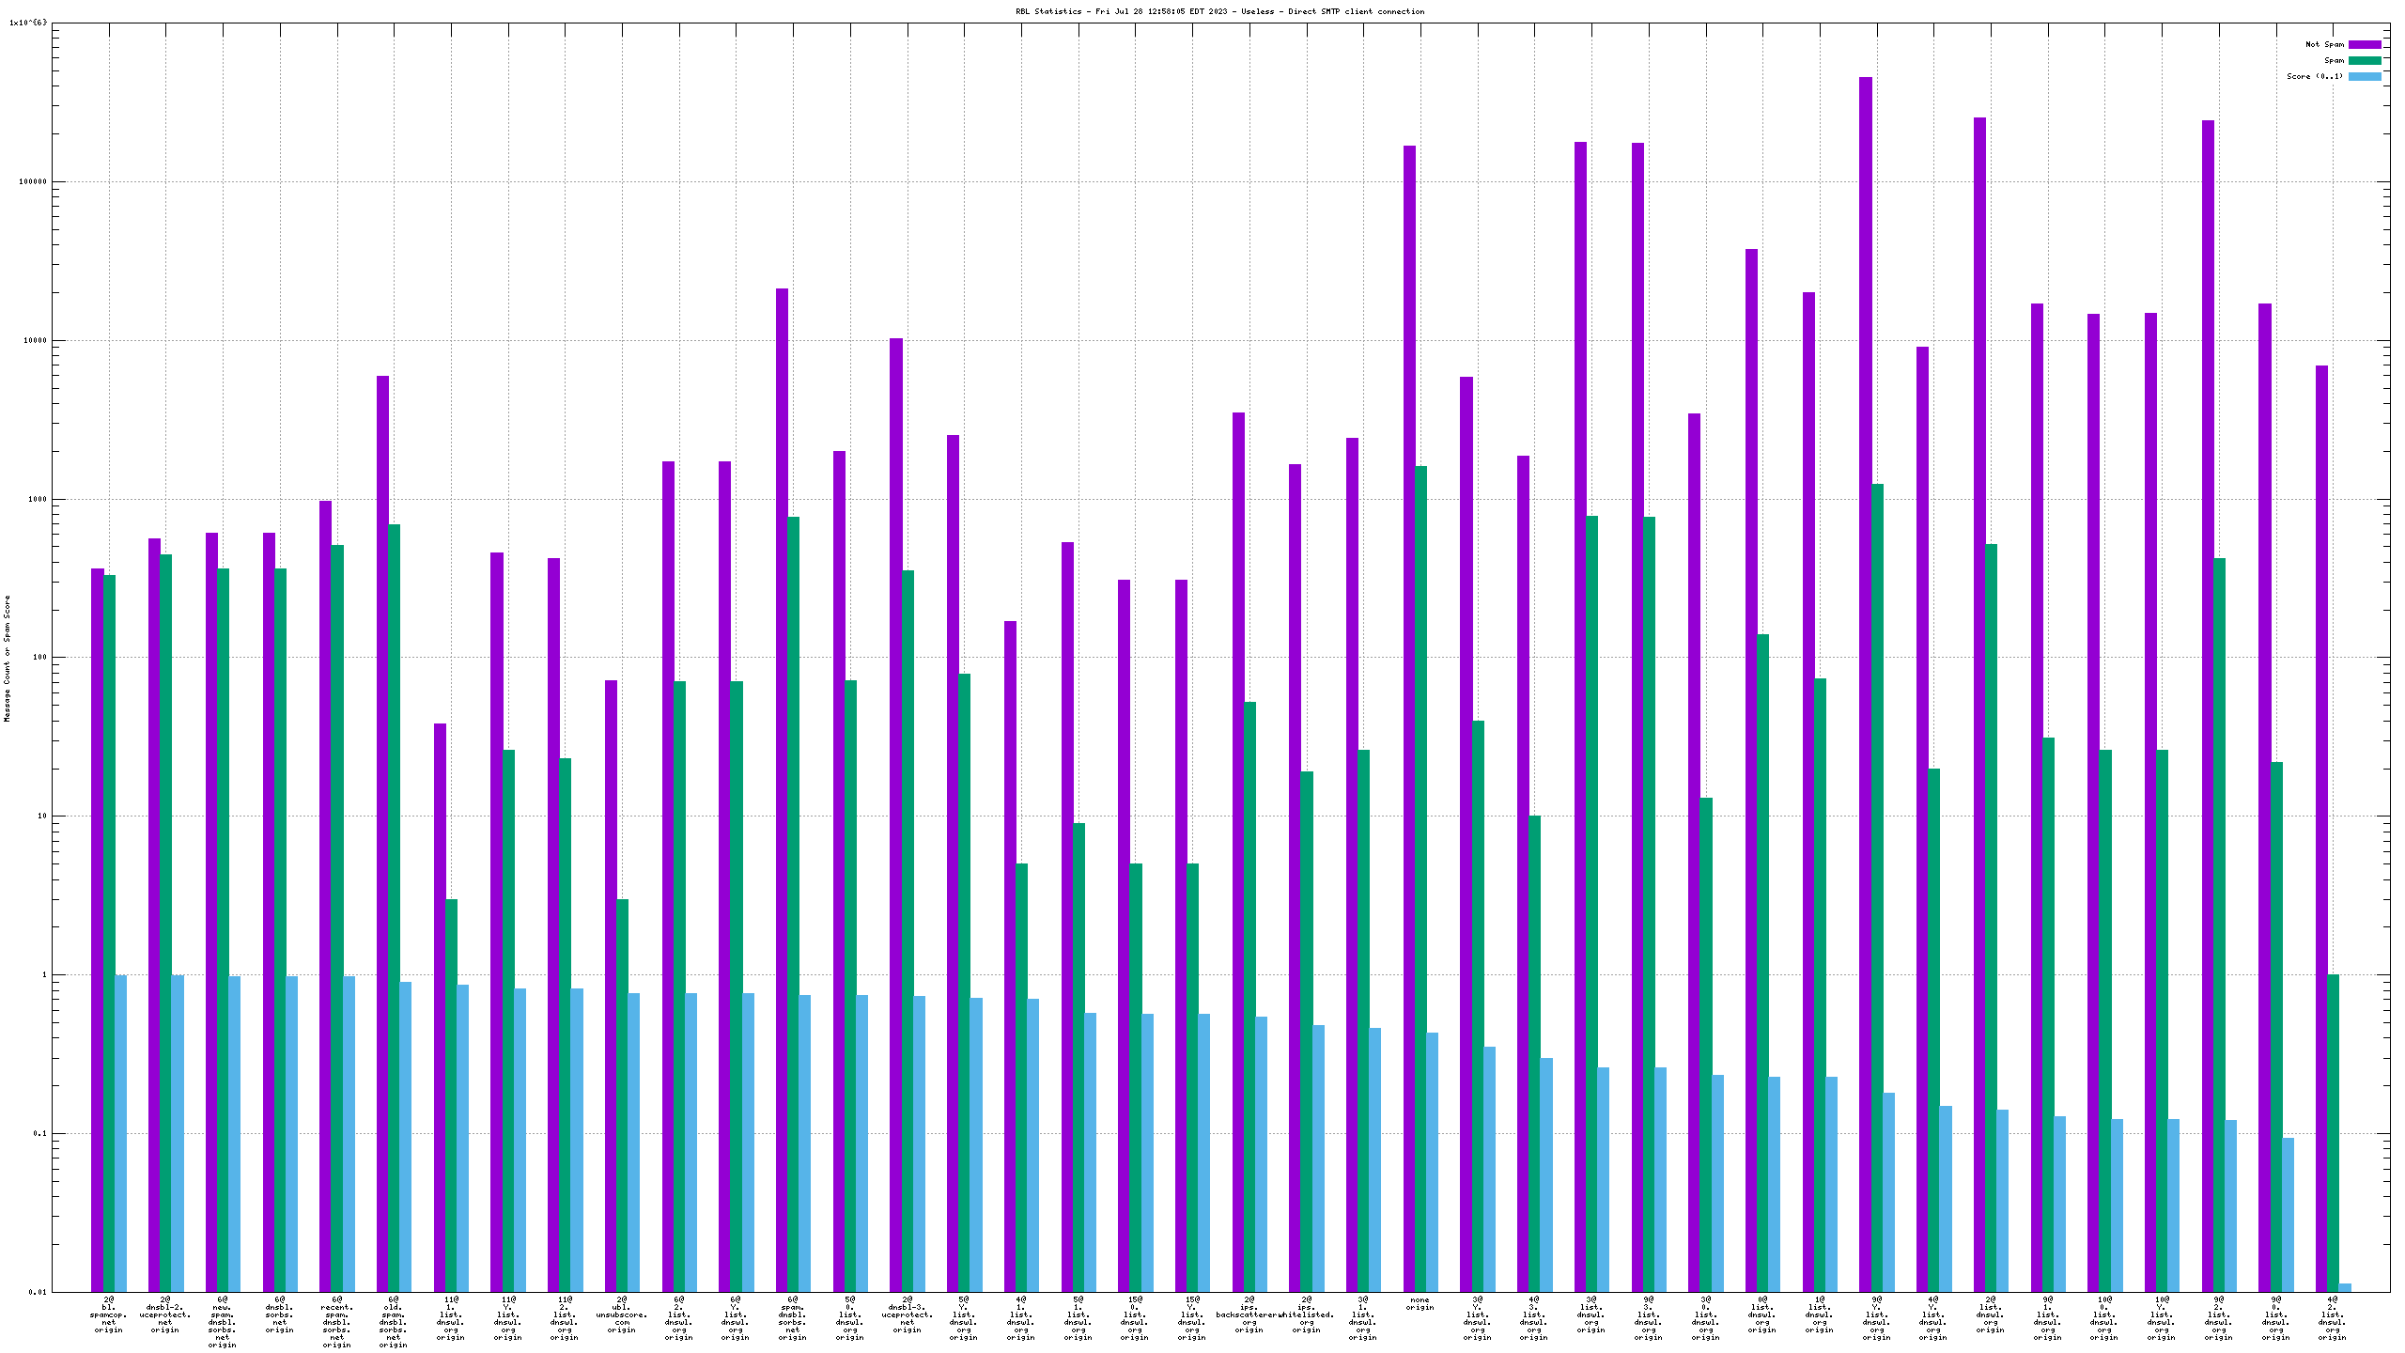Click the green Spam legend swatch
2405x1353 pixels.
tap(2365, 60)
